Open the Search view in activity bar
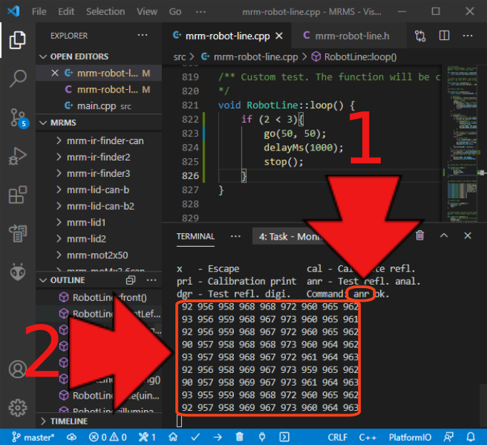This screenshot has width=487, height=445. tap(18, 78)
